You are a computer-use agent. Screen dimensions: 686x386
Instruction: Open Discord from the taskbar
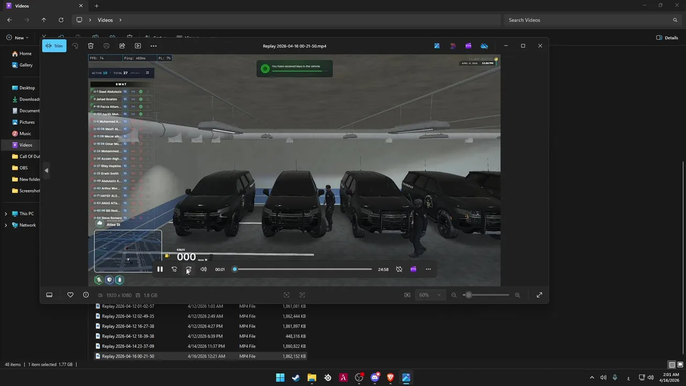[375, 377]
